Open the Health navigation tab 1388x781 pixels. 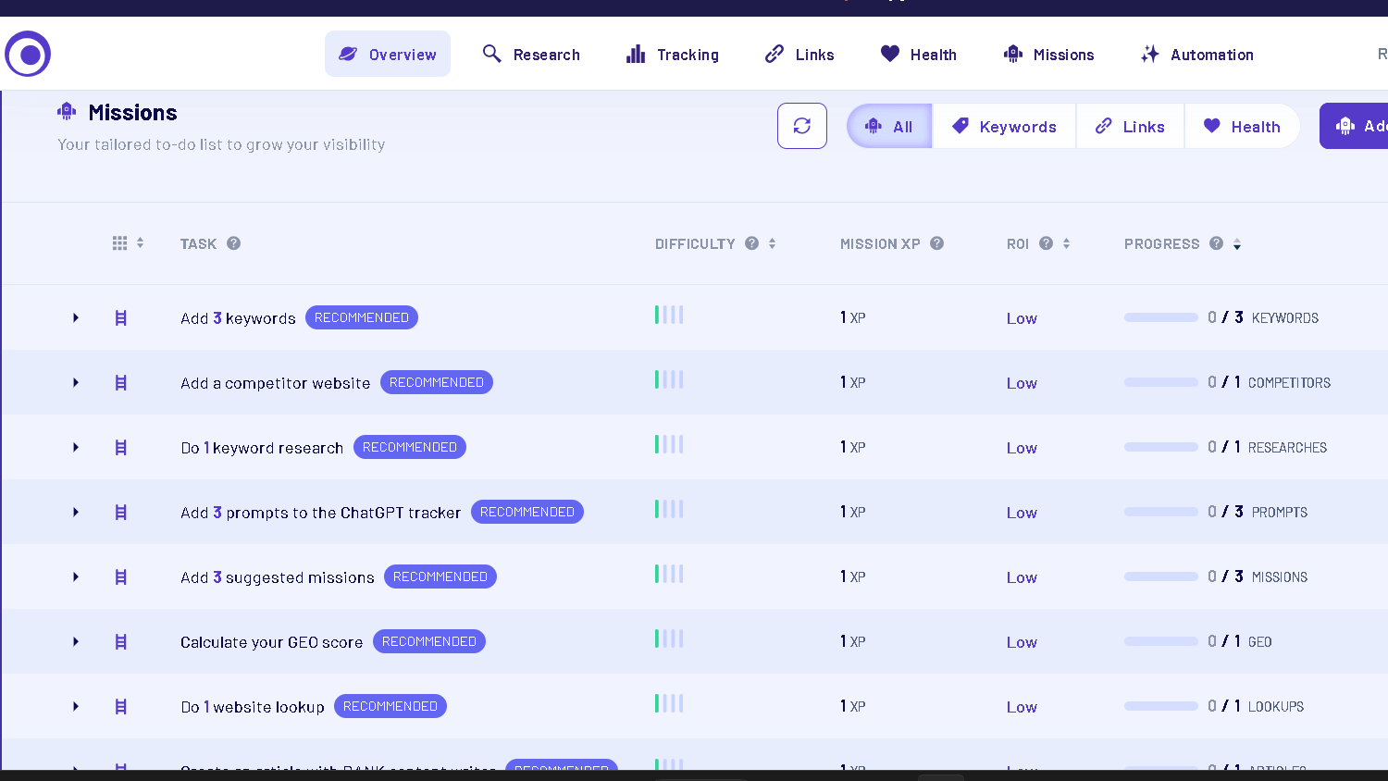coord(918,55)
